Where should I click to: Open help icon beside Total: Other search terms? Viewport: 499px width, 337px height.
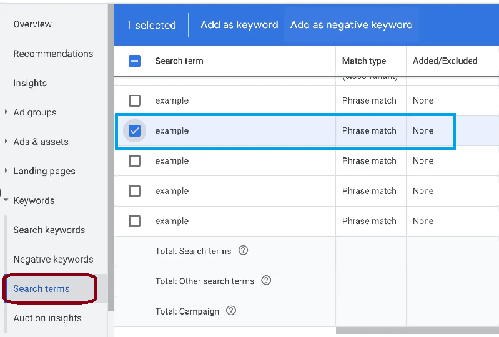266,280
